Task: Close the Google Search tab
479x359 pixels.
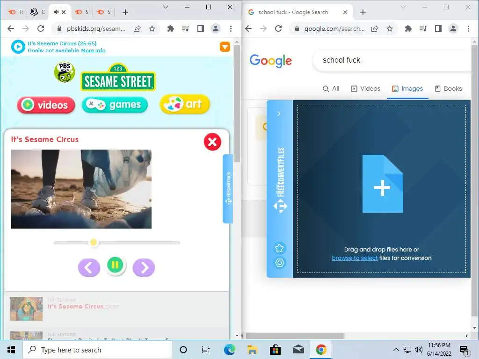Action: point(345,12)
